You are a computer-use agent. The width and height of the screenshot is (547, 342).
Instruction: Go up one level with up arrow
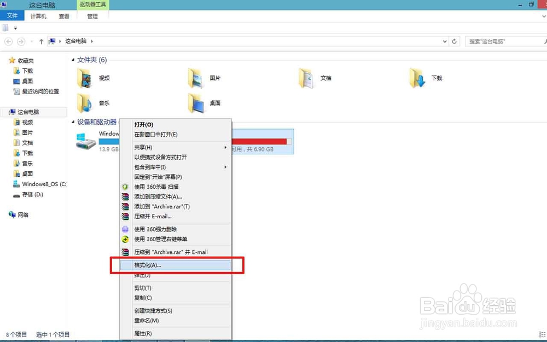point(41,42)
